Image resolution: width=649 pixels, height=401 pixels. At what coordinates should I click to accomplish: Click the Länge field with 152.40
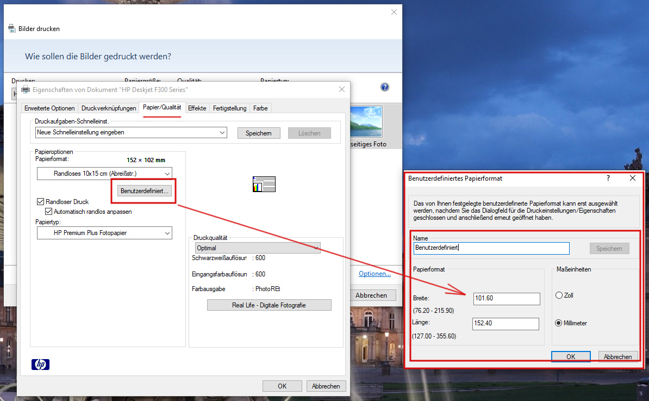pos(506,324)
